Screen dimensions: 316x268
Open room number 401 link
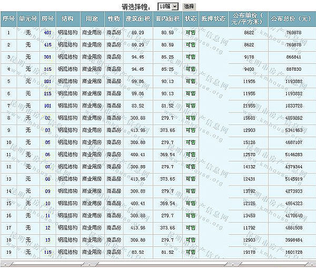[x=48, y=33]
